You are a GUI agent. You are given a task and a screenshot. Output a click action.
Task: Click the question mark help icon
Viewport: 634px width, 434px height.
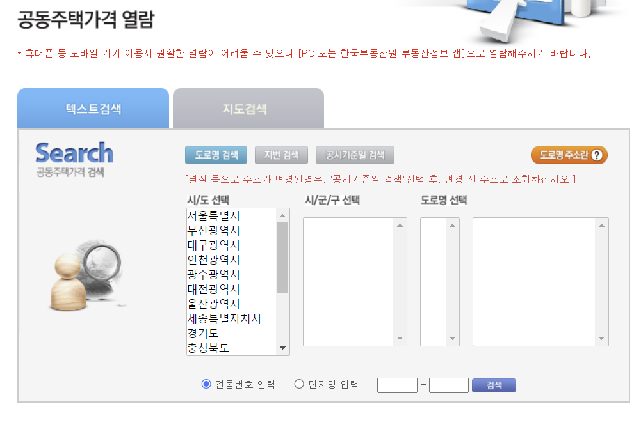(x=597, y=155)
